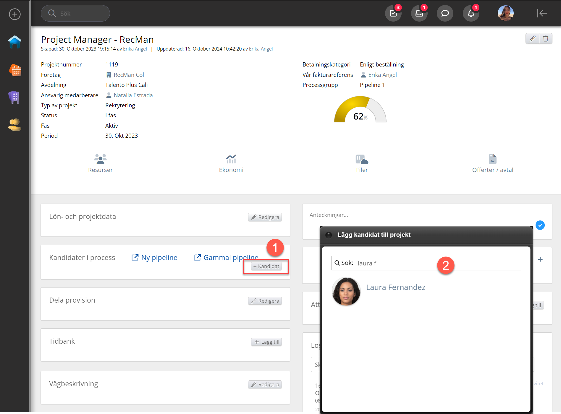Switch to the Ekonomi tab
Viewport: 561px width, 414px height.
coord(231,163)
